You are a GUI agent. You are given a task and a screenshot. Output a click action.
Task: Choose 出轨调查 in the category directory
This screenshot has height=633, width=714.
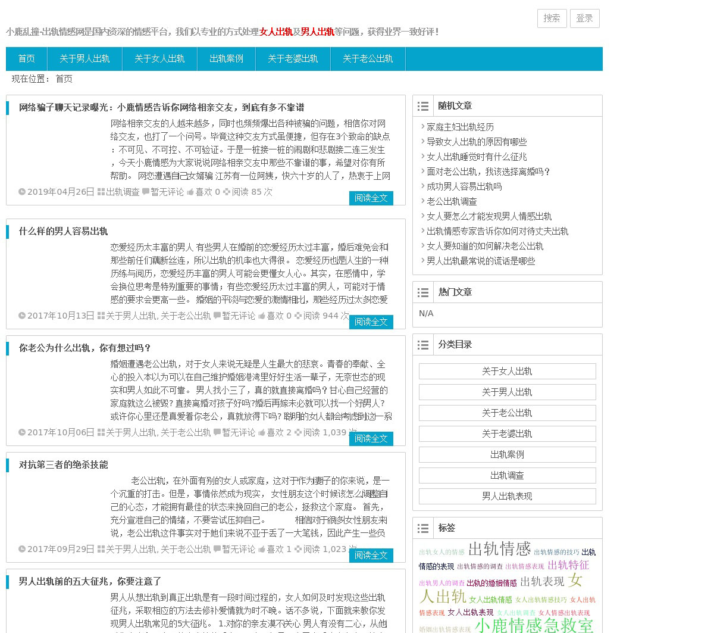507,475
